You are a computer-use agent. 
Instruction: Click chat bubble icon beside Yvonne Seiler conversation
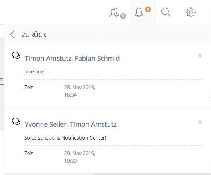click(16, 122)
